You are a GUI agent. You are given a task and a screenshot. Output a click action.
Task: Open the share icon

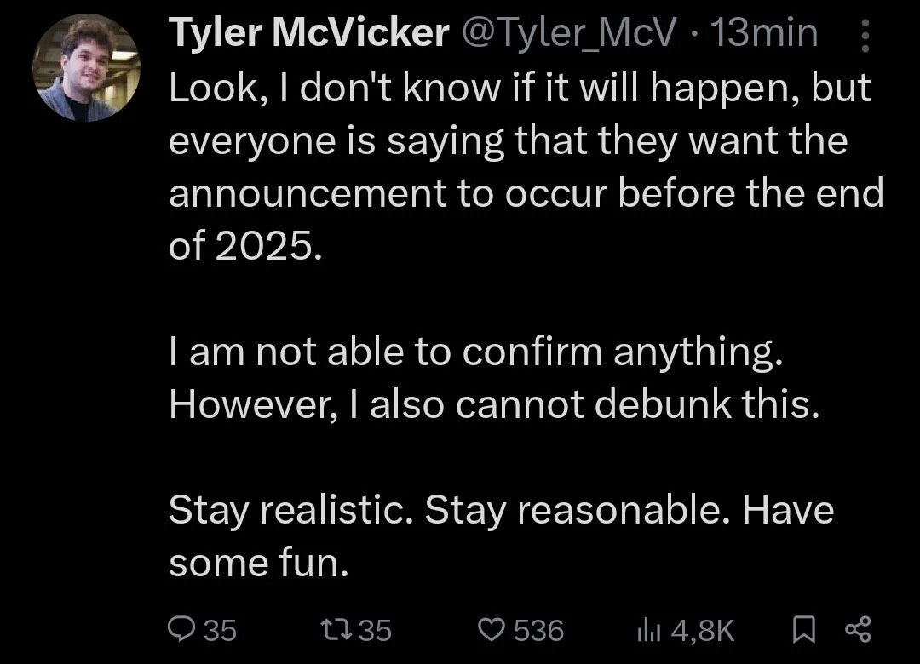coord(857,629)
